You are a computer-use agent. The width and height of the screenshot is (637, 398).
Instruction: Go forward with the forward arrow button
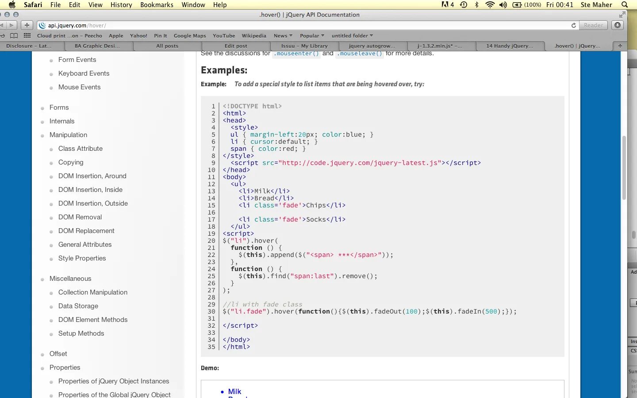pos(12,25)
